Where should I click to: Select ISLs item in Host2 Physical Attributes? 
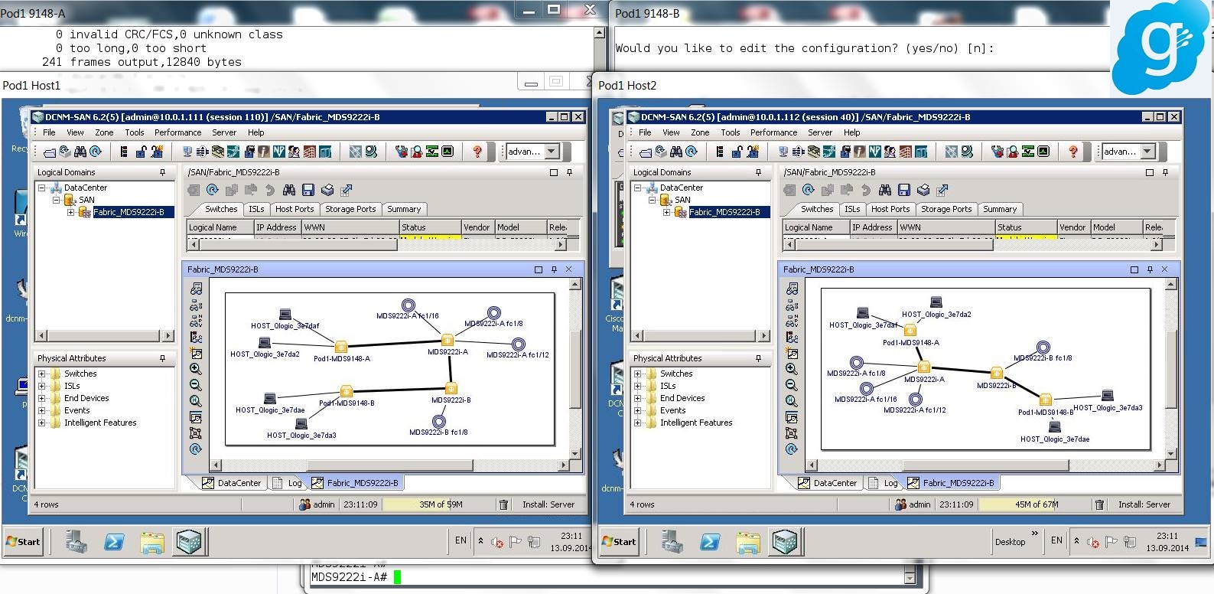point(668,386)
